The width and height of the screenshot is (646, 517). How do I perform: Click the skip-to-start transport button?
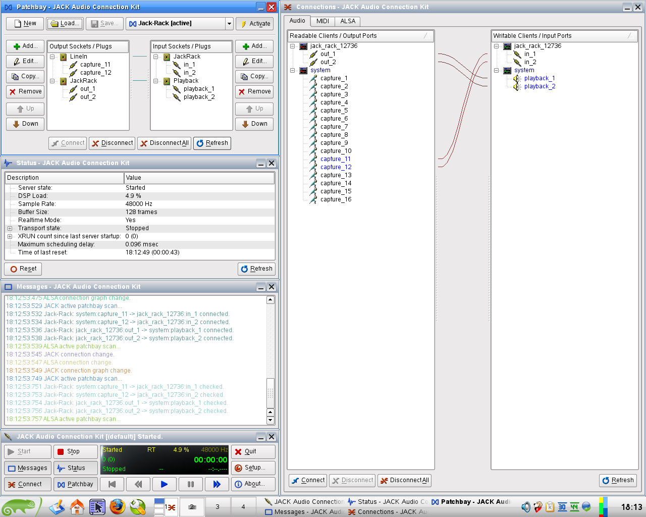112,484
